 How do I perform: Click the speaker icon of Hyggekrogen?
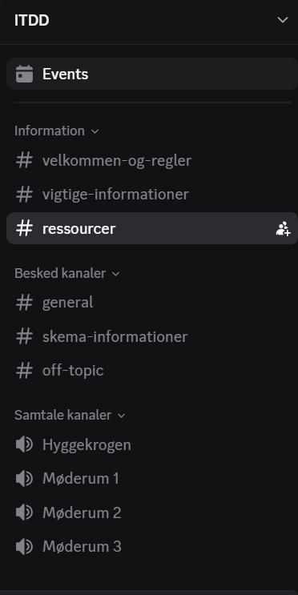click(x=24, y=444)
